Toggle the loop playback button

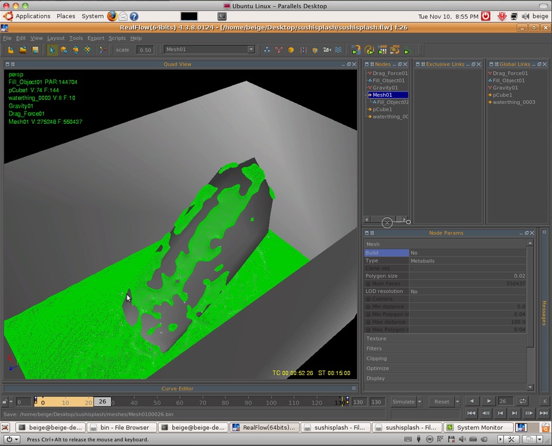click(522, 402)
